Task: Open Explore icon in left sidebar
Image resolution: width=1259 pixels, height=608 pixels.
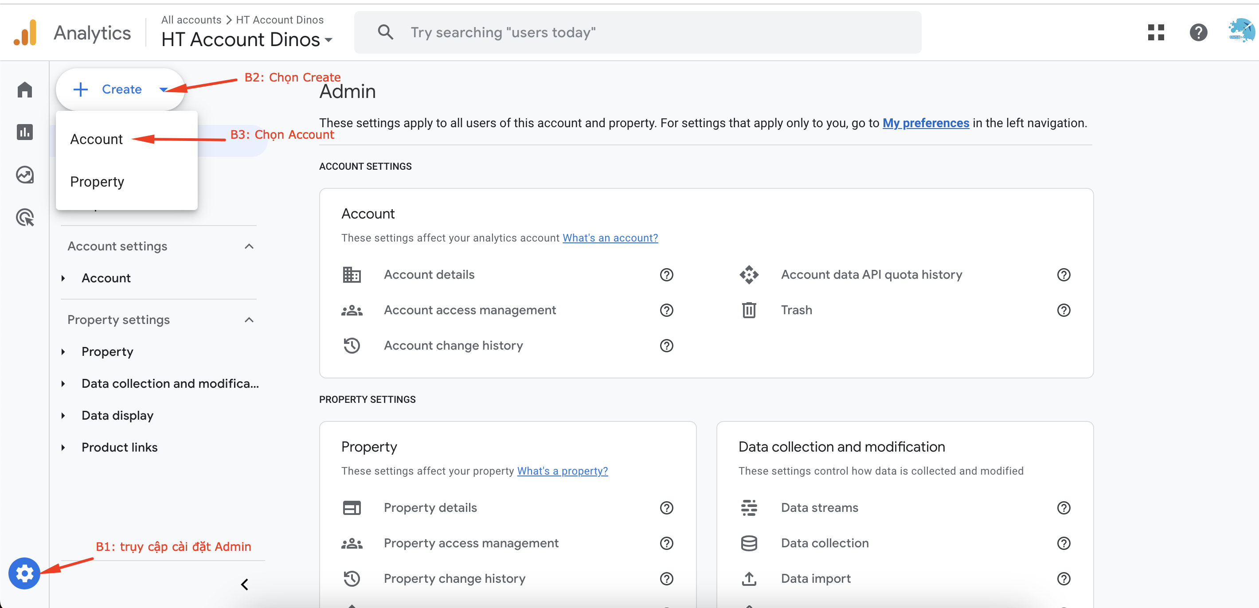Action: (x=24, y=175)
